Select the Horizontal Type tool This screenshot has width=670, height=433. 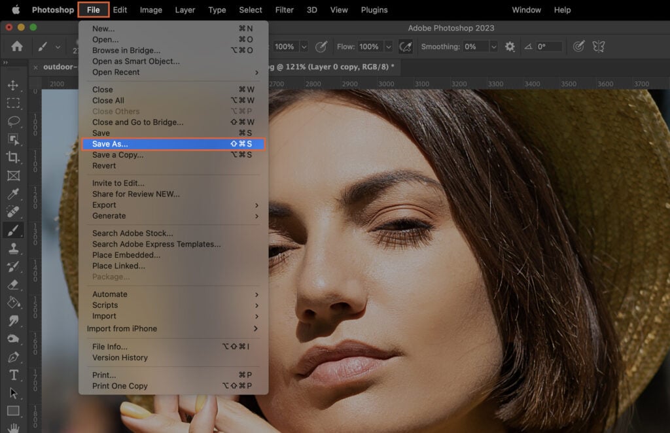pyautogui.click(x=13, y=376)
